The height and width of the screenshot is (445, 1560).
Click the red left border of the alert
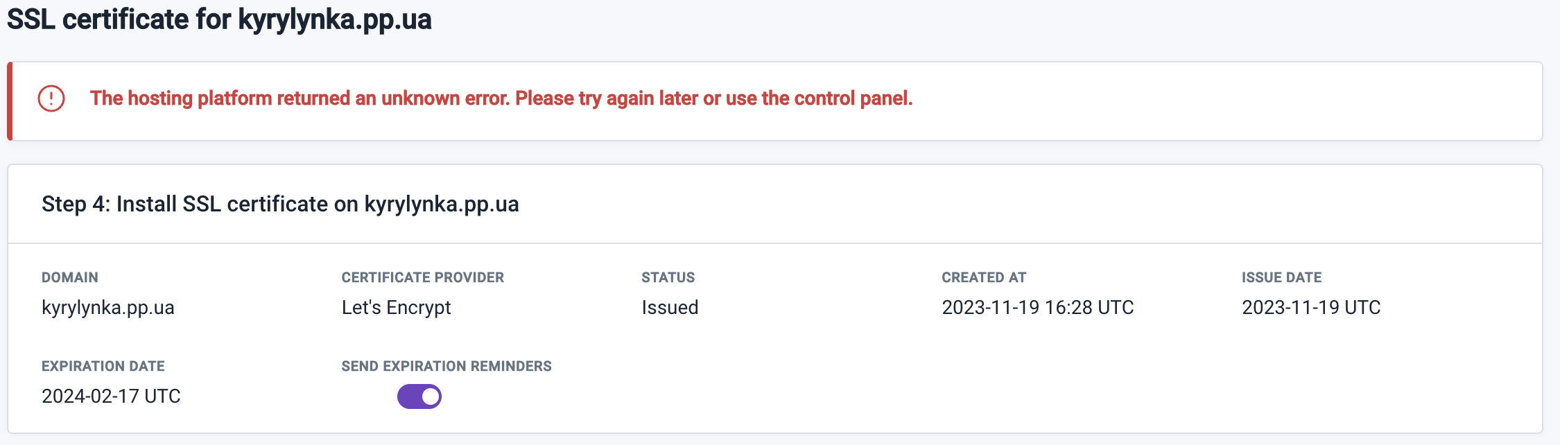point(10,101)
